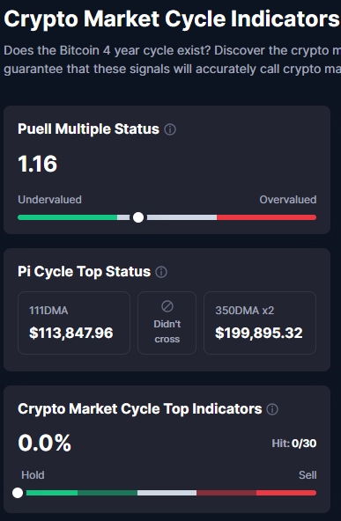Click the $113,847.96 price value
341x521 pixels.
[71, 334]
